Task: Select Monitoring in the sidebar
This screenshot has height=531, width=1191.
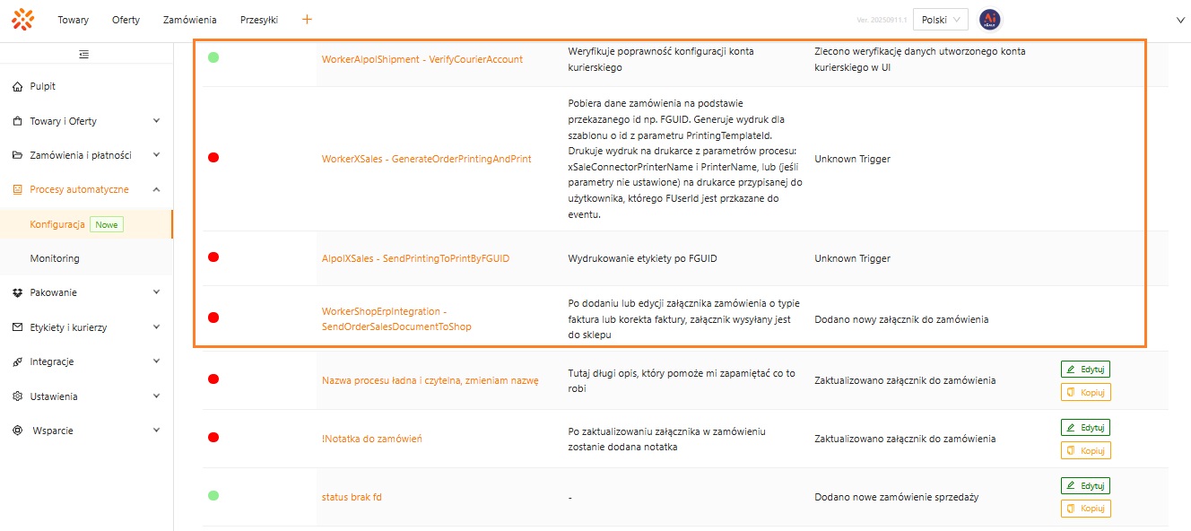Action: [55, 258]
